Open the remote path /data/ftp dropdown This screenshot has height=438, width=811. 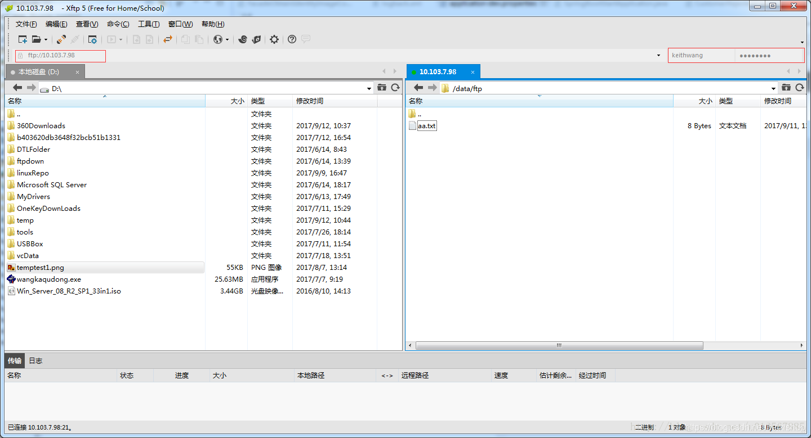(774, 88)
